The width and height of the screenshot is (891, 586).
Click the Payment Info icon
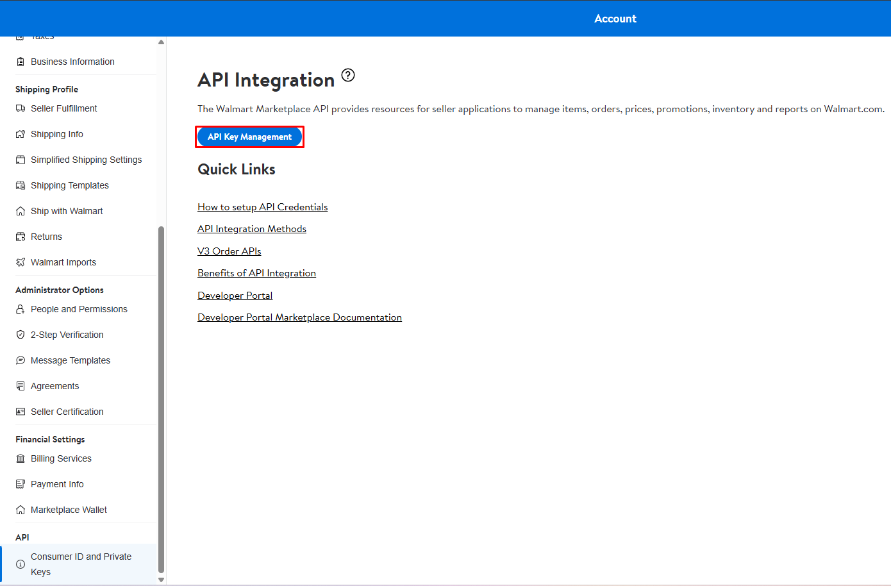click(x=21, y=484)
